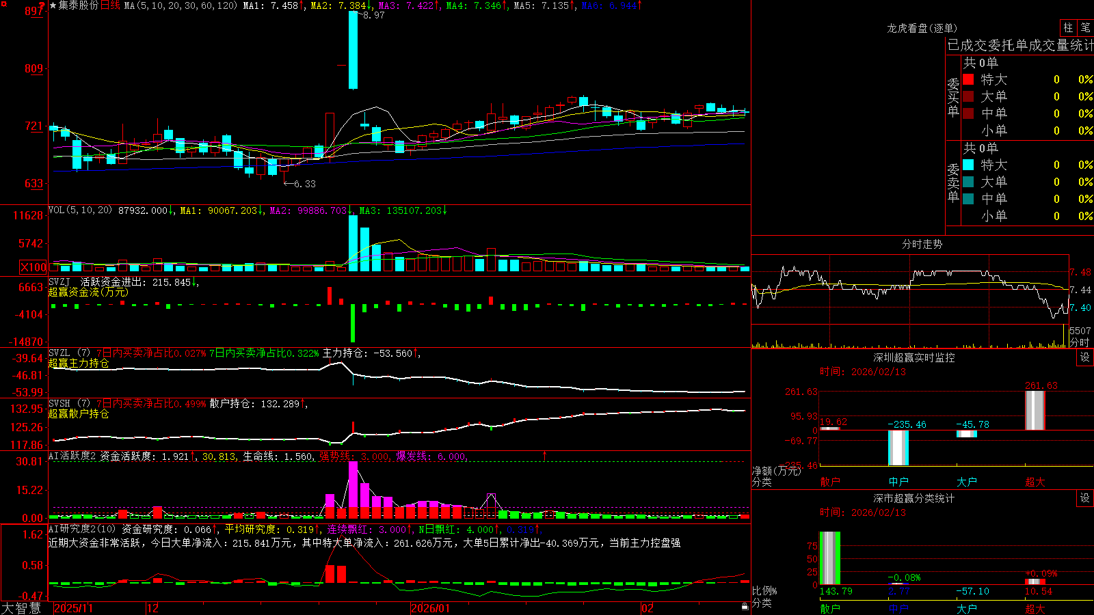Click the 2026/01 marker on time axis

coord(431,608)
